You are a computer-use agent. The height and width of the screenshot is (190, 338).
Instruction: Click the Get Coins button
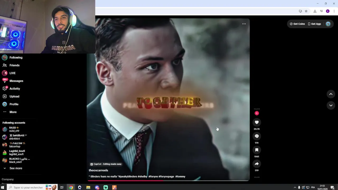click(x=297, y=24)
